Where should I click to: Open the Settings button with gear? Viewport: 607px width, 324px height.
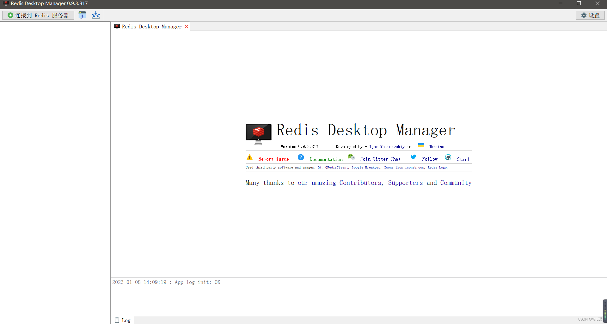[x=590, y=15]
